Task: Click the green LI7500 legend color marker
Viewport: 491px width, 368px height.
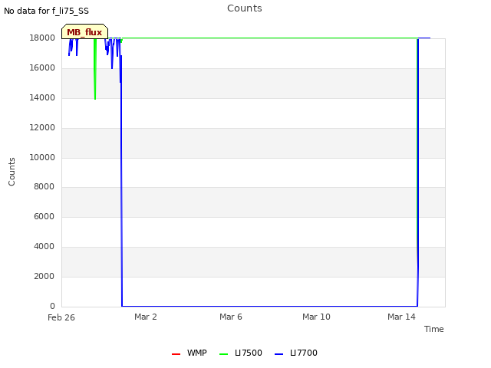Action: point(223,354)
